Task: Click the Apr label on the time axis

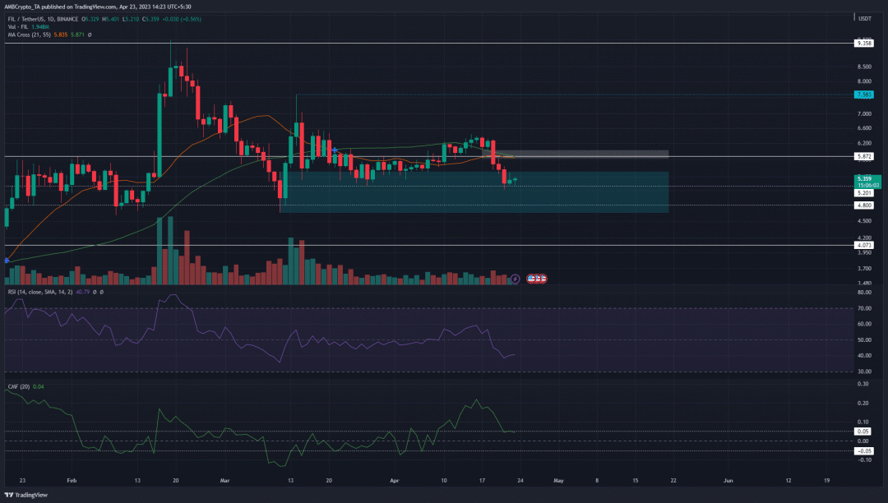Action: pyautogui.click(x=394, y=481)
